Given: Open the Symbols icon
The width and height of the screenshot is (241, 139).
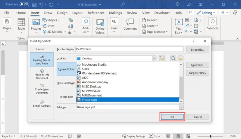Looking at the screenshot, I should click(213, 22).
